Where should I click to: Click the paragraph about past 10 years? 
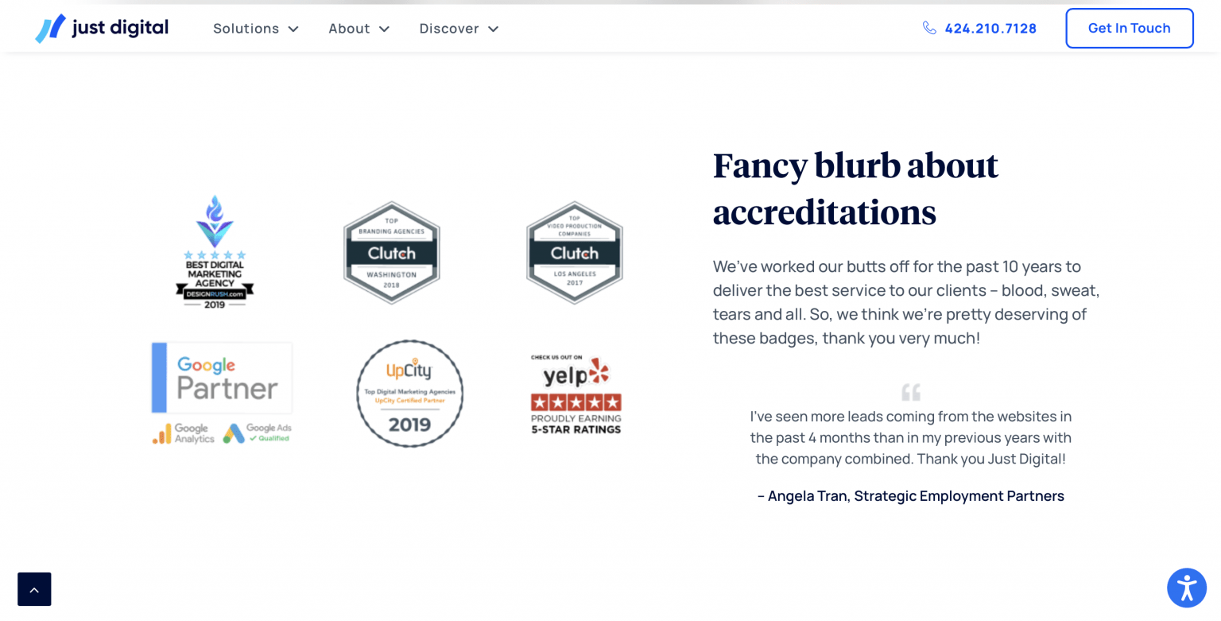point(906,302)
